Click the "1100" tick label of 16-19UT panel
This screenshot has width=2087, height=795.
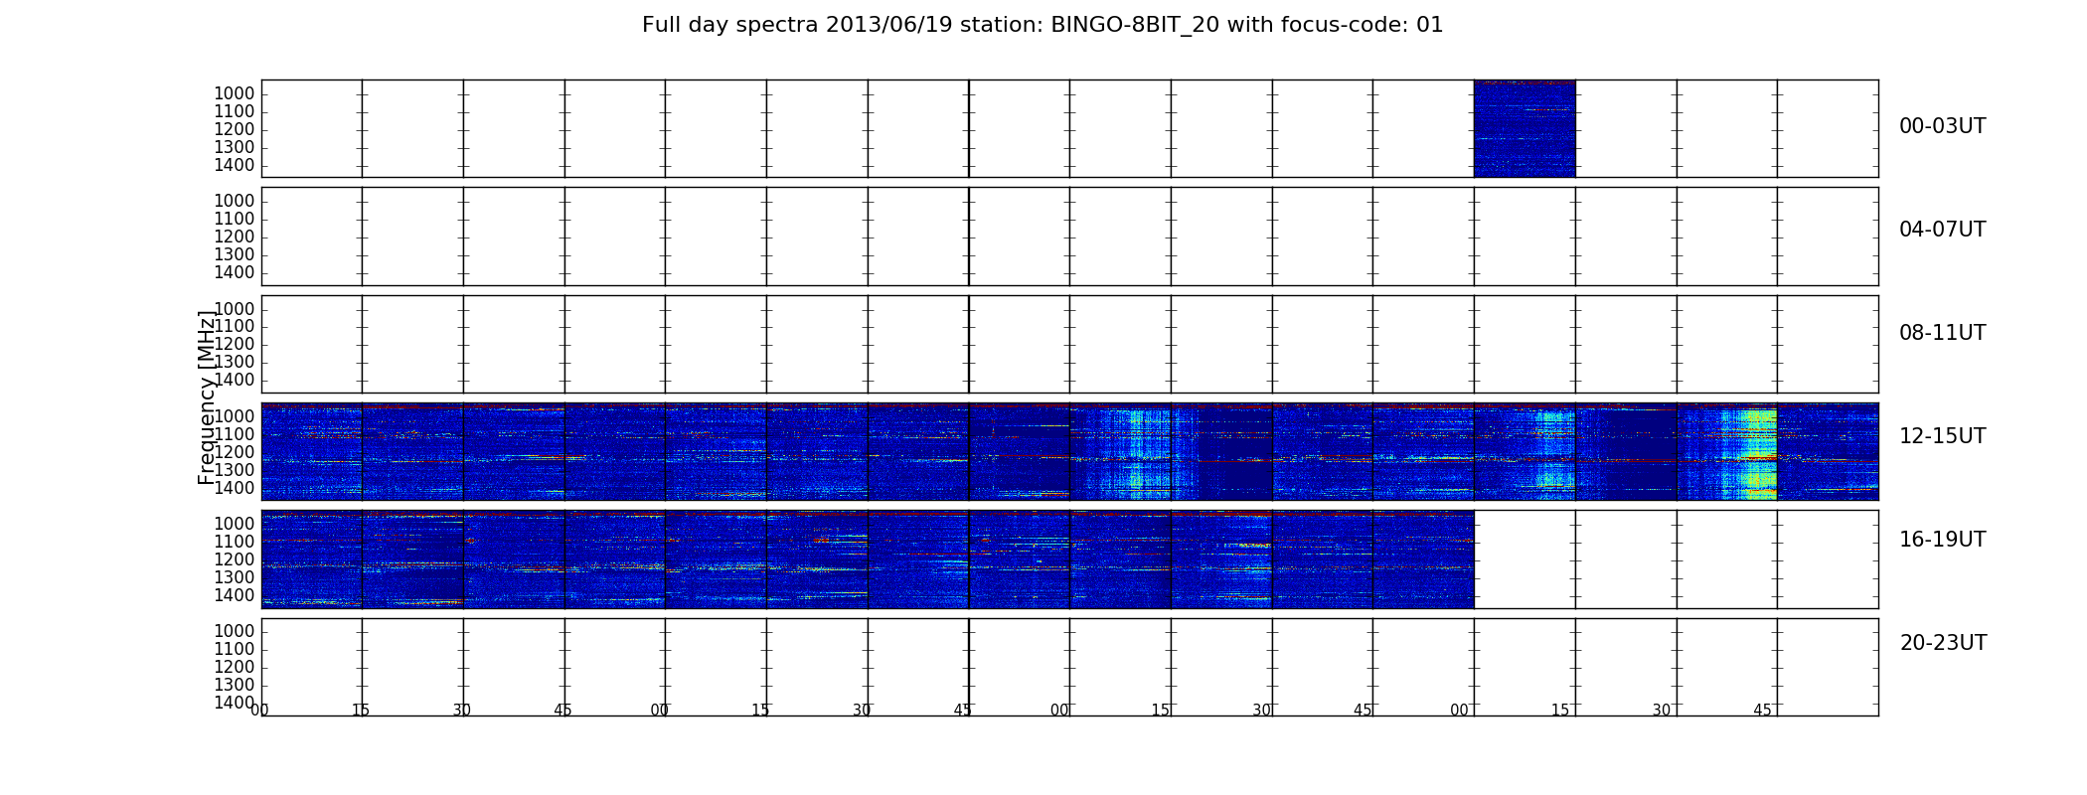[x=234, y=542]
